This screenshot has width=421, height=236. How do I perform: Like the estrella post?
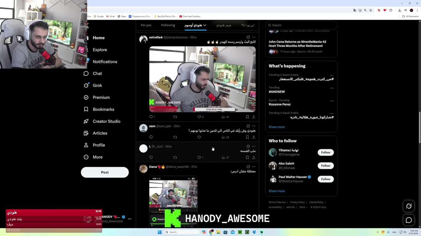(199, 117)
